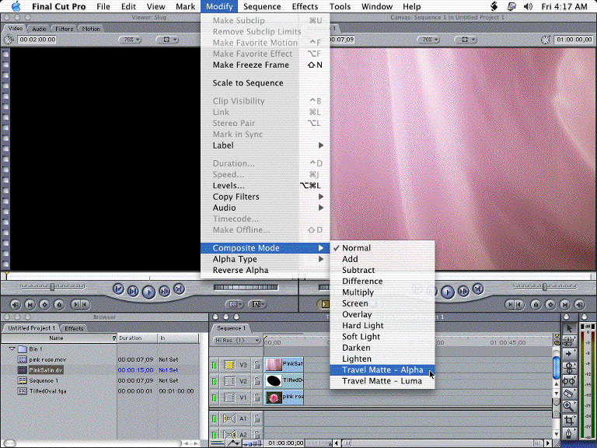Select Multiply composite mode
Viewport: 597px width, 448px height.
[382, 292]
